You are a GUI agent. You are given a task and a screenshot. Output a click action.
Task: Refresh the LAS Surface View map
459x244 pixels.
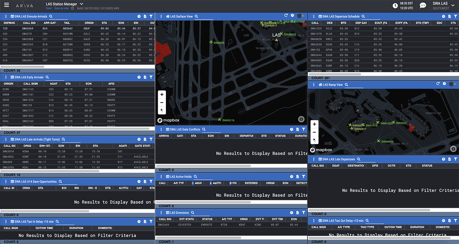tap(286, 16)
